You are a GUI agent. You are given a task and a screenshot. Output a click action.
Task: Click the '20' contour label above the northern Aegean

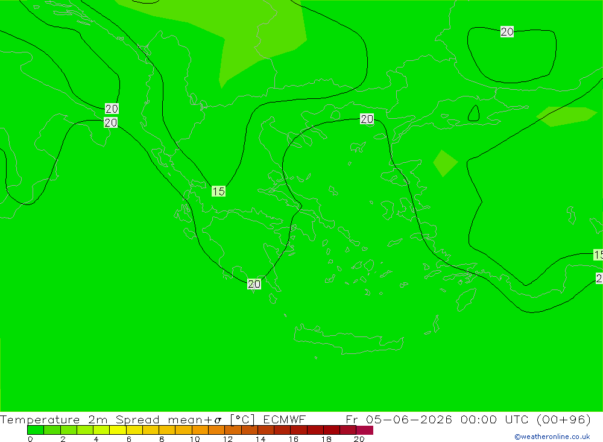[x=367, y=119]
